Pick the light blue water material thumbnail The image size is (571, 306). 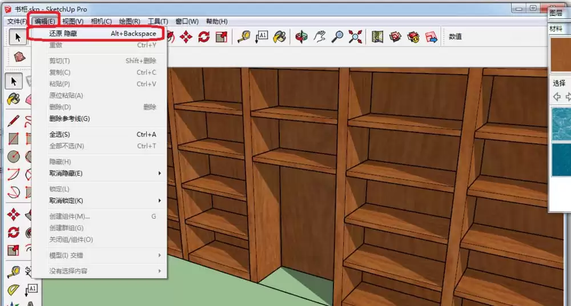tap(561, 124)
